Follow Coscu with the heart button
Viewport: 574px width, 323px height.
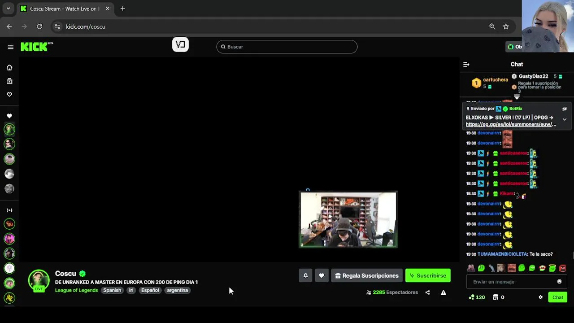[x=322, y=275]
